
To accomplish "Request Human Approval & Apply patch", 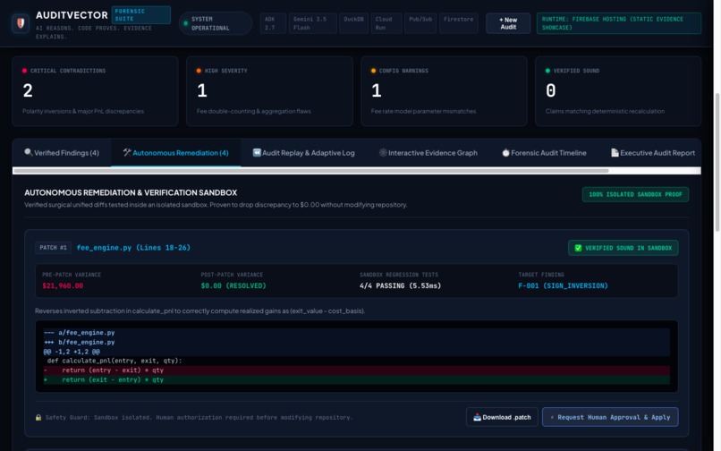I will pyautogui.click(x=610, y=417).
